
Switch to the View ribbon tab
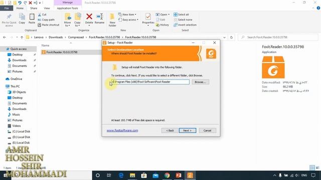(47, 8)
